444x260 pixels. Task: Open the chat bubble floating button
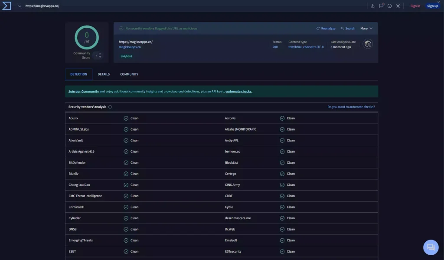click(x=431, y=247)
